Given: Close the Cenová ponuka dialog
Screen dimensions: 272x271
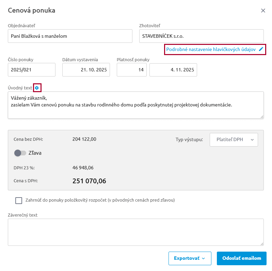Looking at the screenshot, I should [263, 11].
